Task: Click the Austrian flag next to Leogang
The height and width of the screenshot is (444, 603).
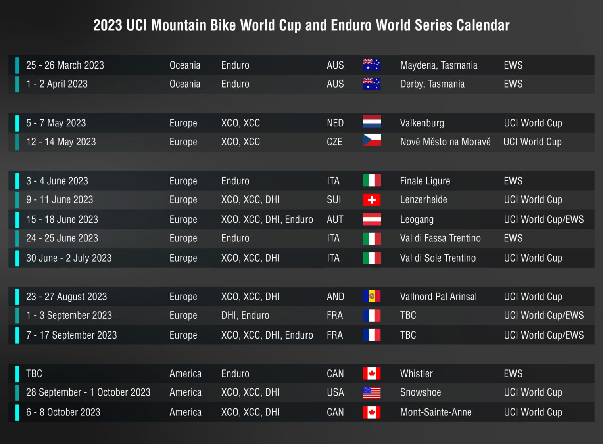Action: [x=372, y=219]
